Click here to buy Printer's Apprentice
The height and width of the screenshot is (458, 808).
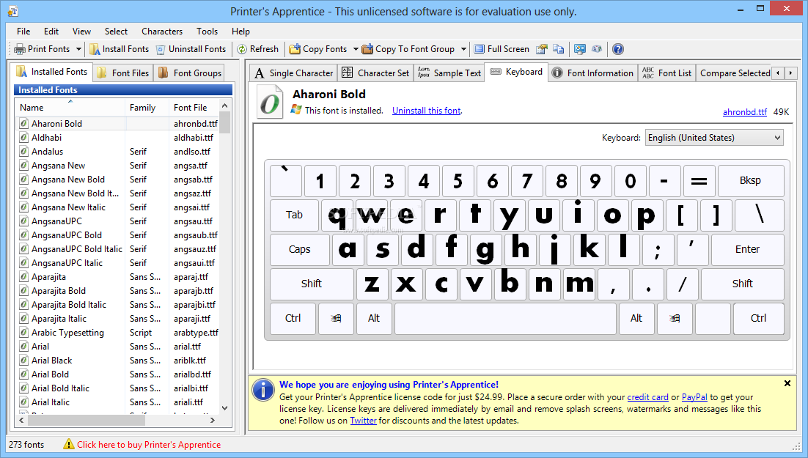(x=148, y=445)
